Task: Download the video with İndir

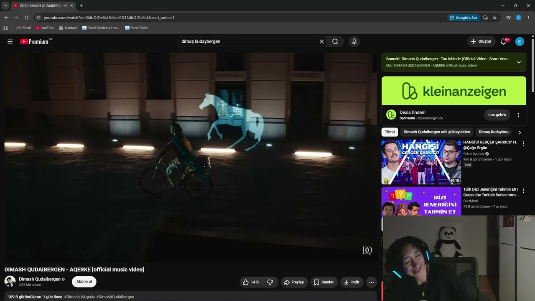Action: pos(352,282)
